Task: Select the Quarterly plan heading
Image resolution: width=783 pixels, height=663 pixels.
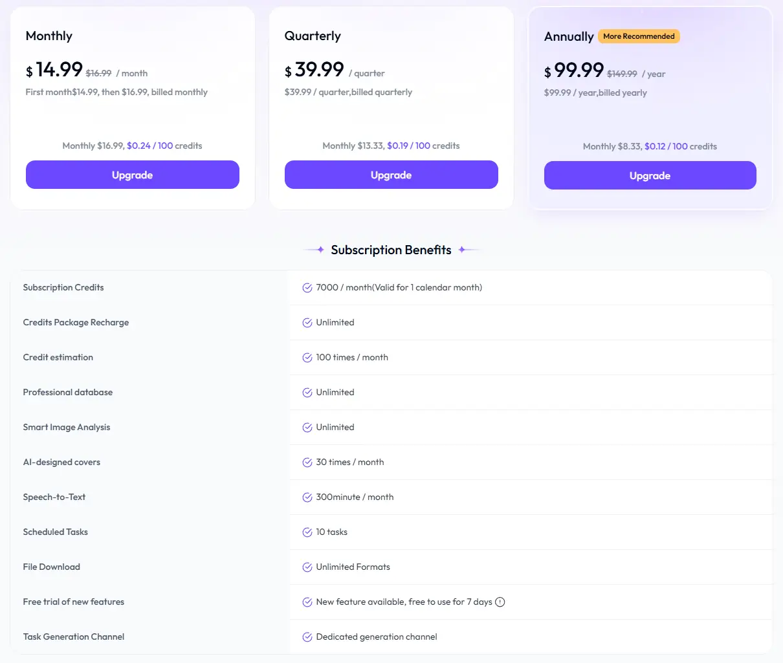Action: tap(313, 36)
